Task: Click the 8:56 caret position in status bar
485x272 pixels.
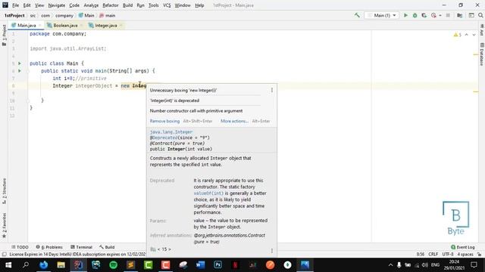Action: coord(421,255)
